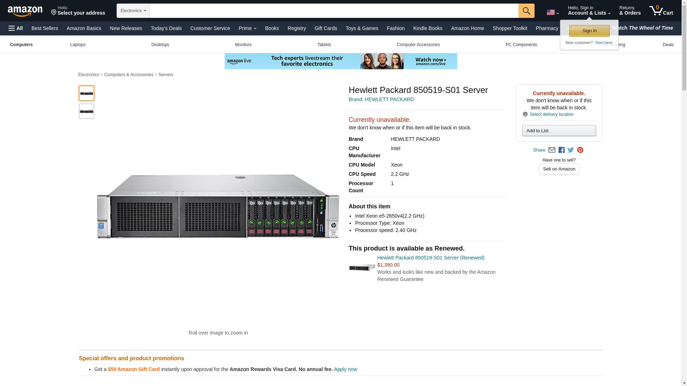Open Gift Cards
The image size is (687, 386).
click(x=326, y=28)
